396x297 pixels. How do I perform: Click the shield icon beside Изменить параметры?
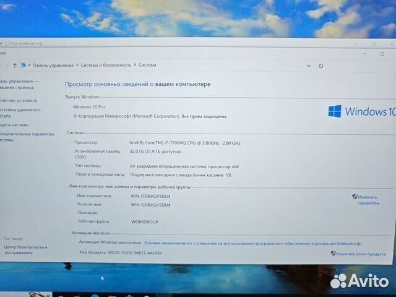point(355,197)
